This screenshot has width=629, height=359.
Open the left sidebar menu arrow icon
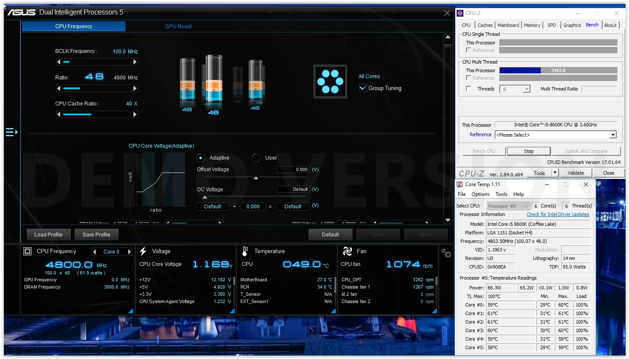[12, 132]
